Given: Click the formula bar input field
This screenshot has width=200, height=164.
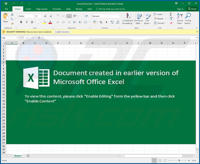Looking at the screenshot, I should (x=119, y=38).
